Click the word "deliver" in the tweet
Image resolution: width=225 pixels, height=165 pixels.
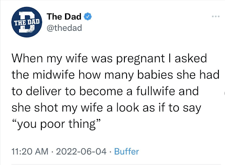pos(44,91)
